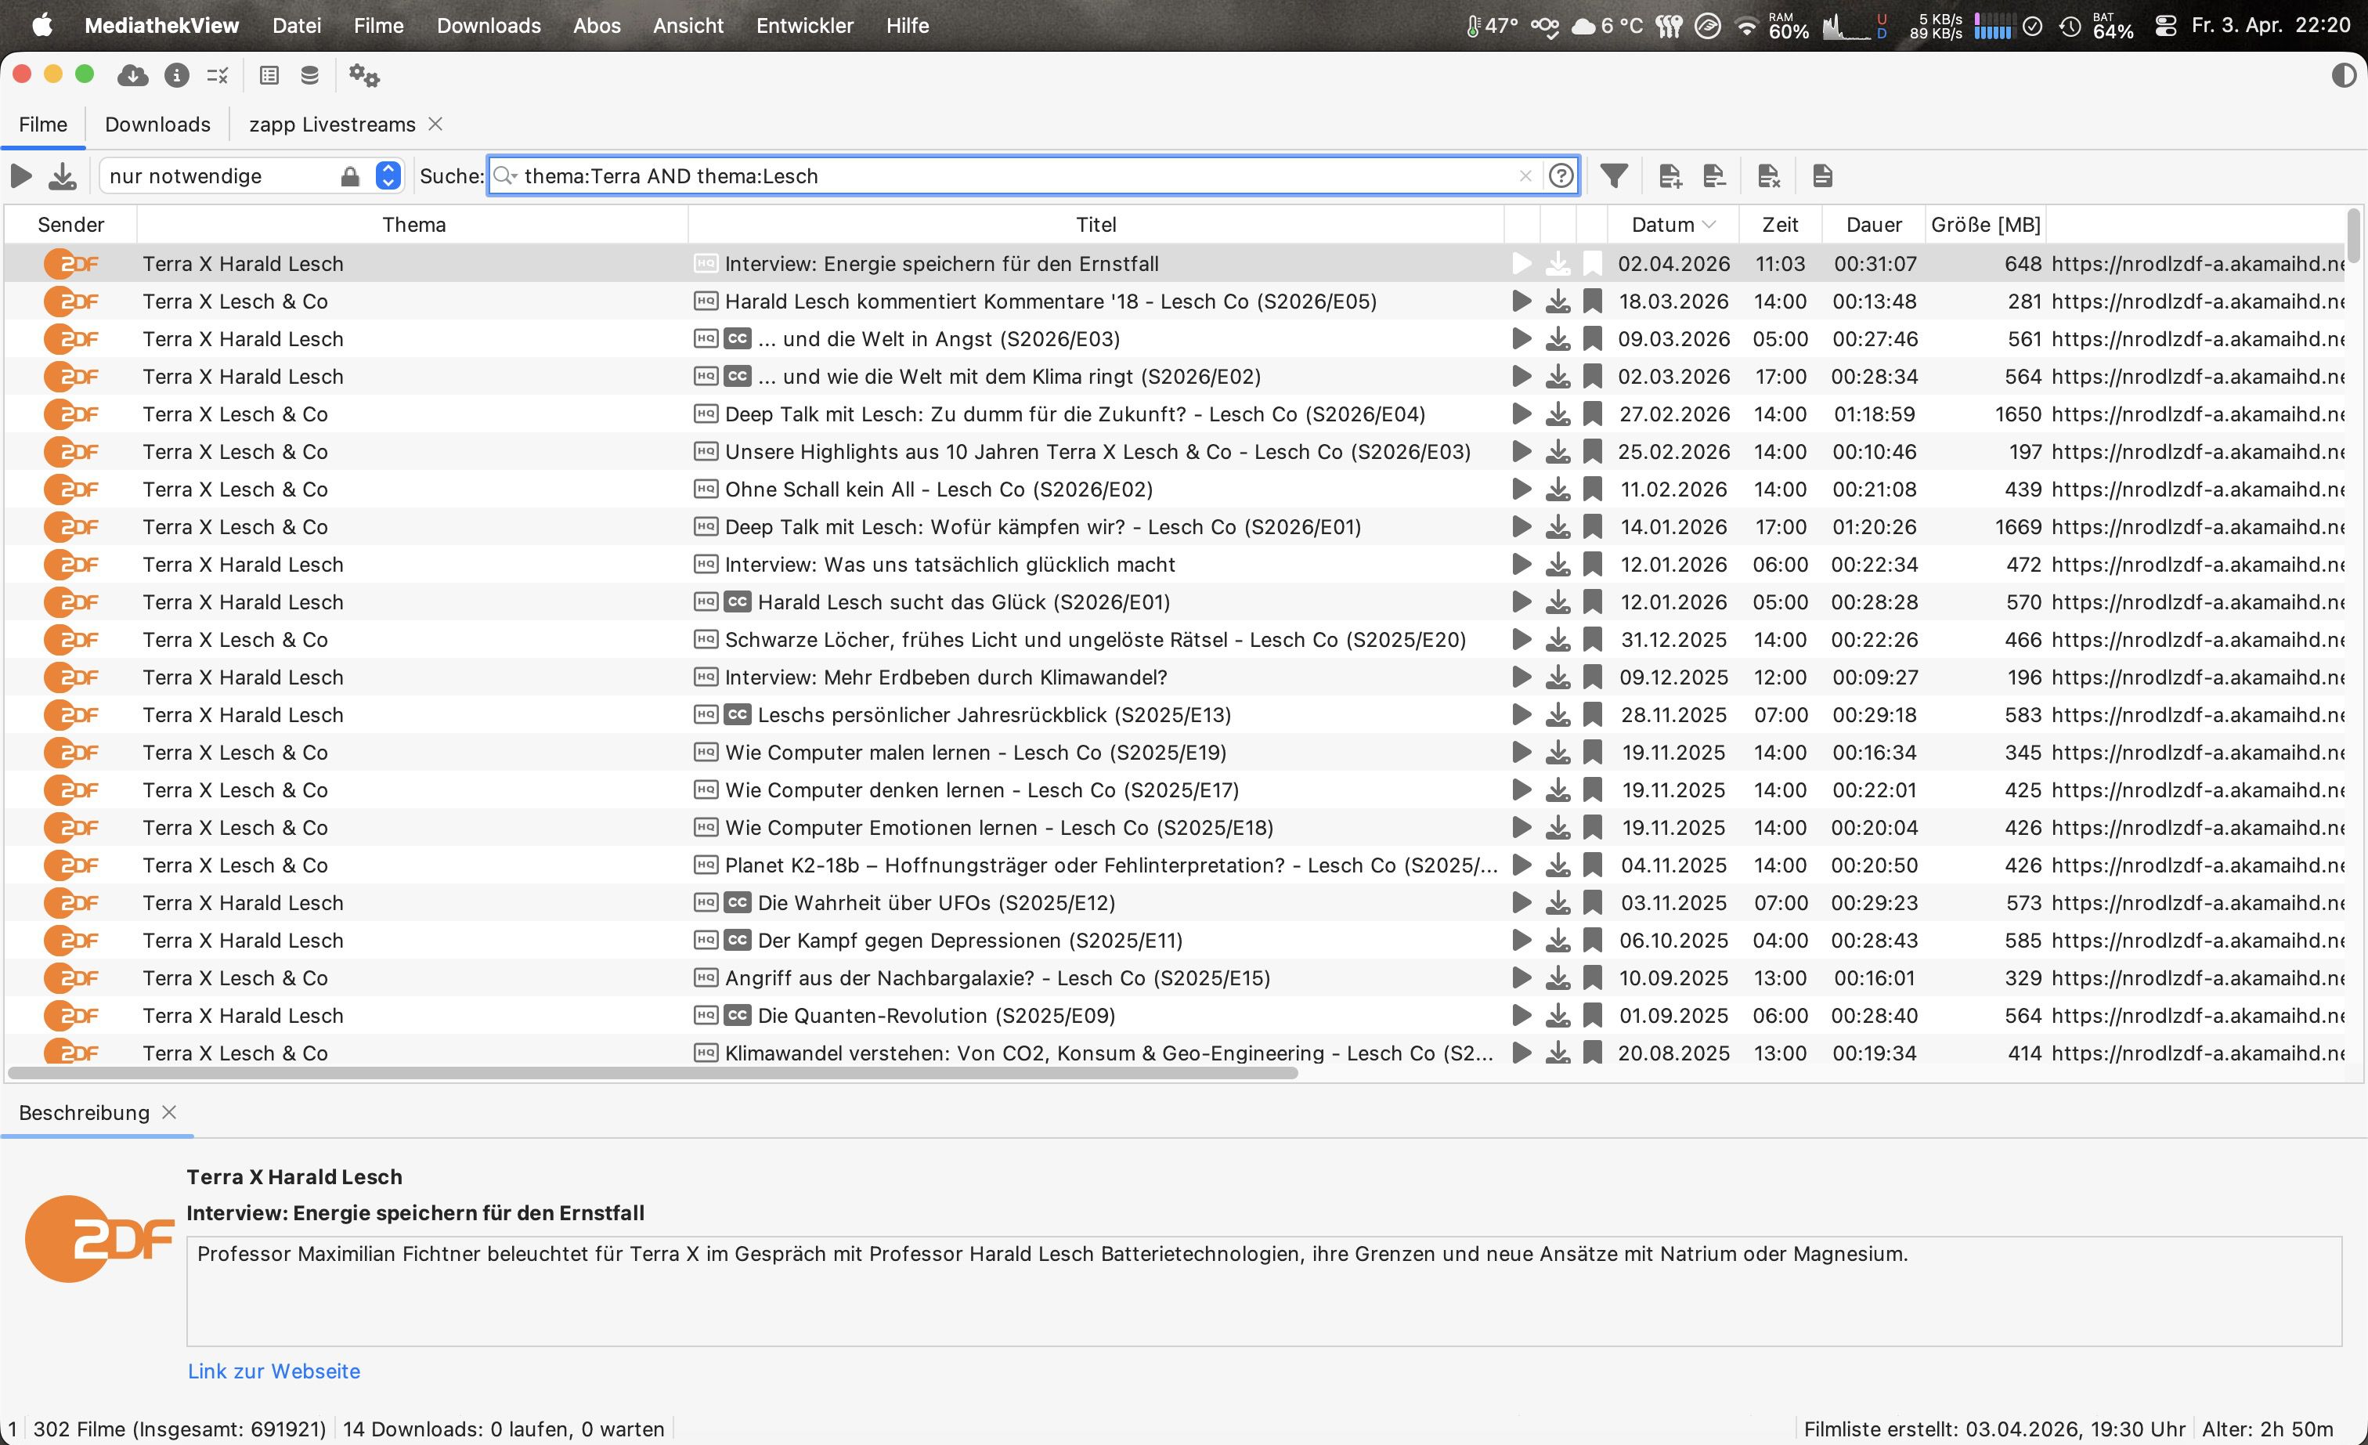Toggle the lock icon beside 'nur notwendige'
The height and width of the screenshot is (1445, 2368).
coord(350,176)
